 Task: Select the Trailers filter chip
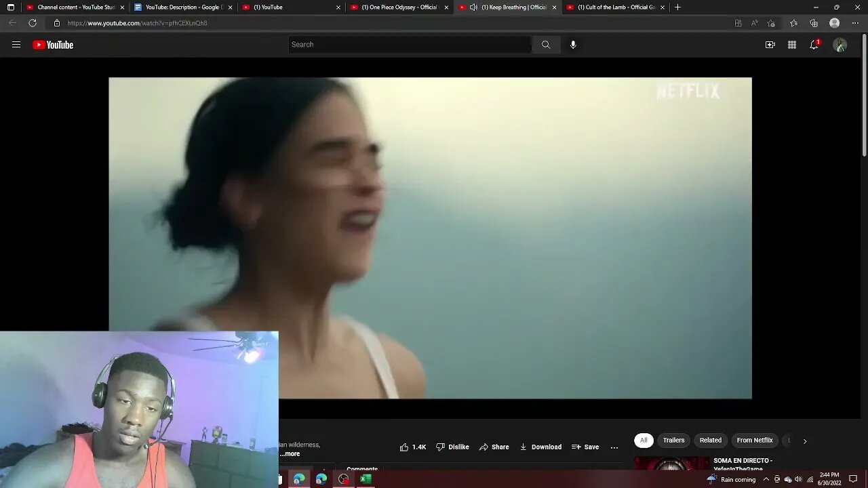coord(673,441)
